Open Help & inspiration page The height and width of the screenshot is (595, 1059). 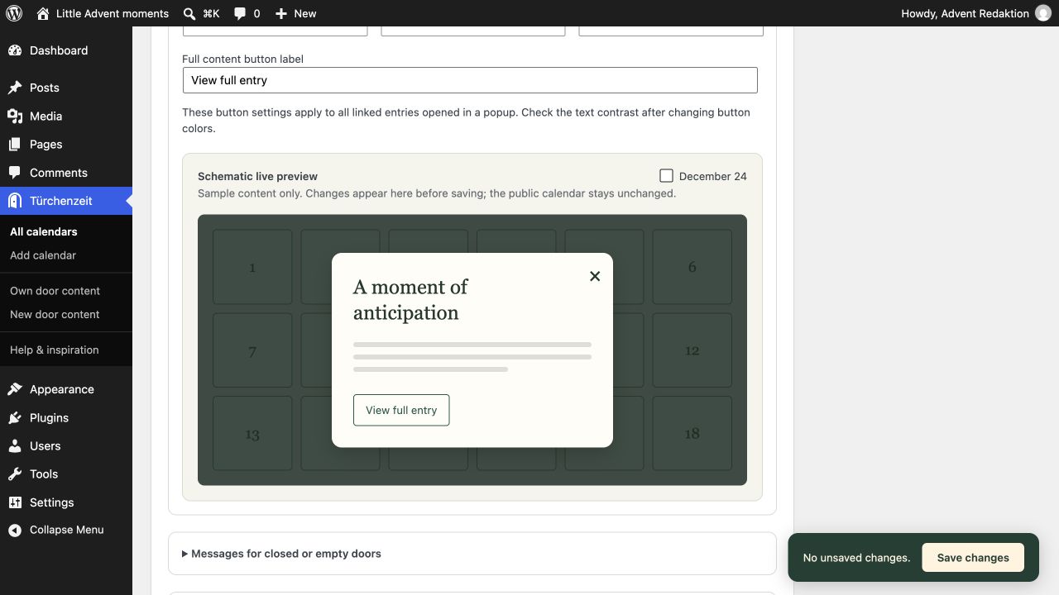(55, 350)
